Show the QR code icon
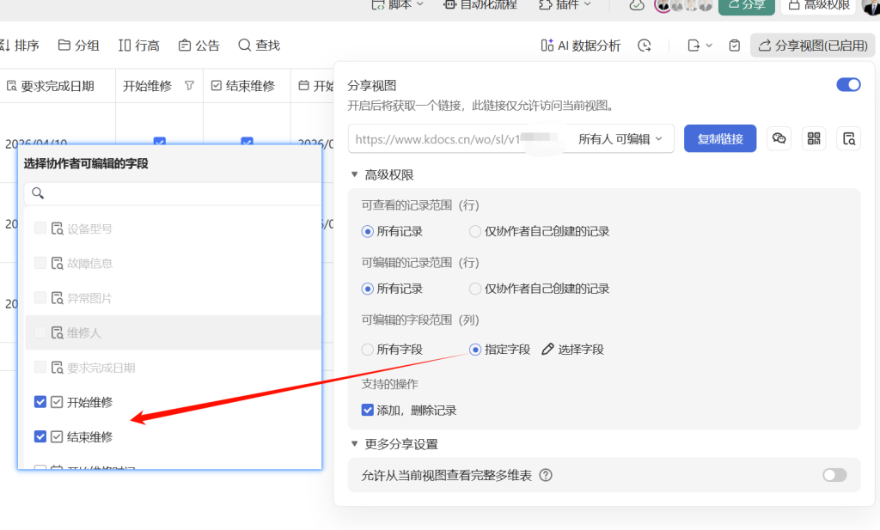Screen dimensions: 880x530 (814, 138)
